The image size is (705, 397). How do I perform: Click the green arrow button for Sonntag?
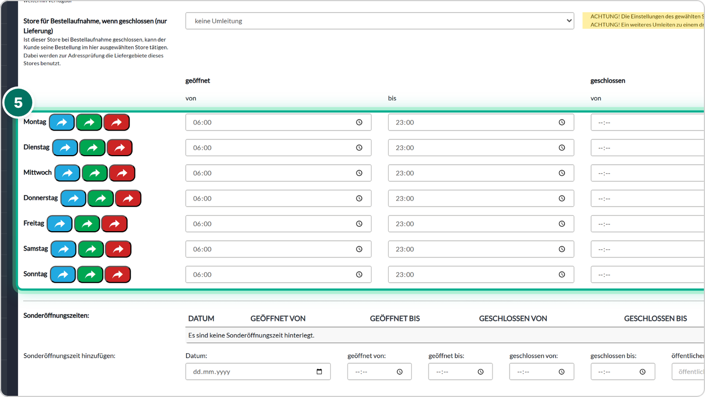click(90, 275)
